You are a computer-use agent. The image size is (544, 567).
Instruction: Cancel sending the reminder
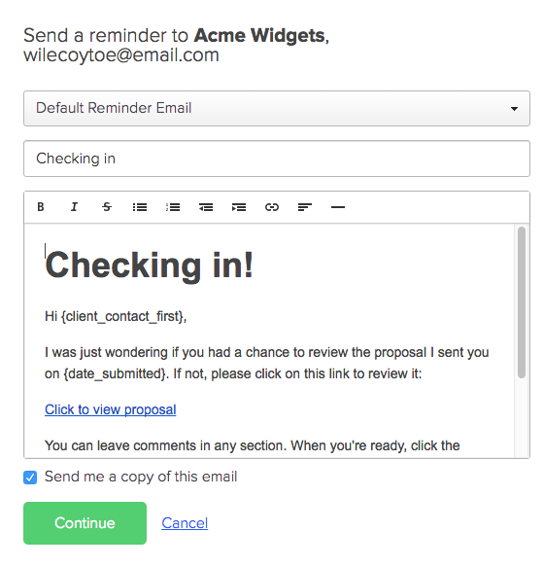pyautogui.click(x=185, y=523)
